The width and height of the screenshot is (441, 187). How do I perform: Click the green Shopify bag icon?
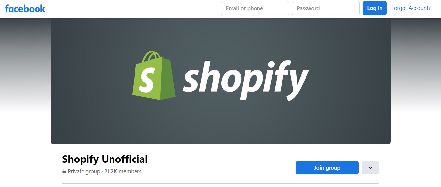(154, 75)
